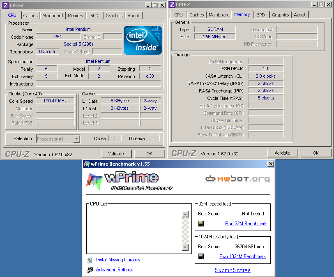
Task: Click memory Type field SDRAM
Action: [x=215, y=29]
